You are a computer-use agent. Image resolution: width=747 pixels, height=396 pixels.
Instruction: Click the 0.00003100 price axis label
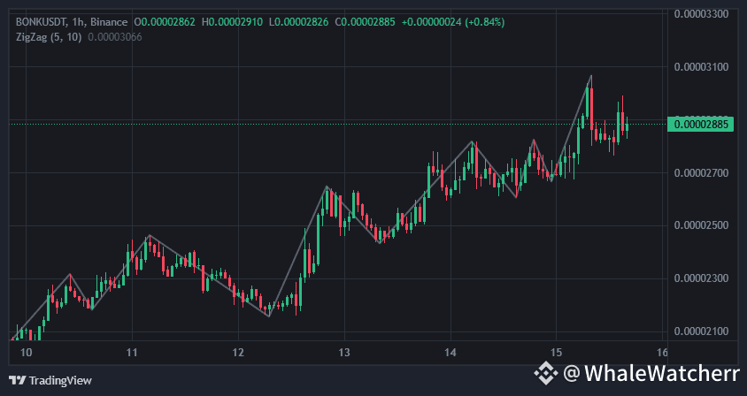[701, 66]
